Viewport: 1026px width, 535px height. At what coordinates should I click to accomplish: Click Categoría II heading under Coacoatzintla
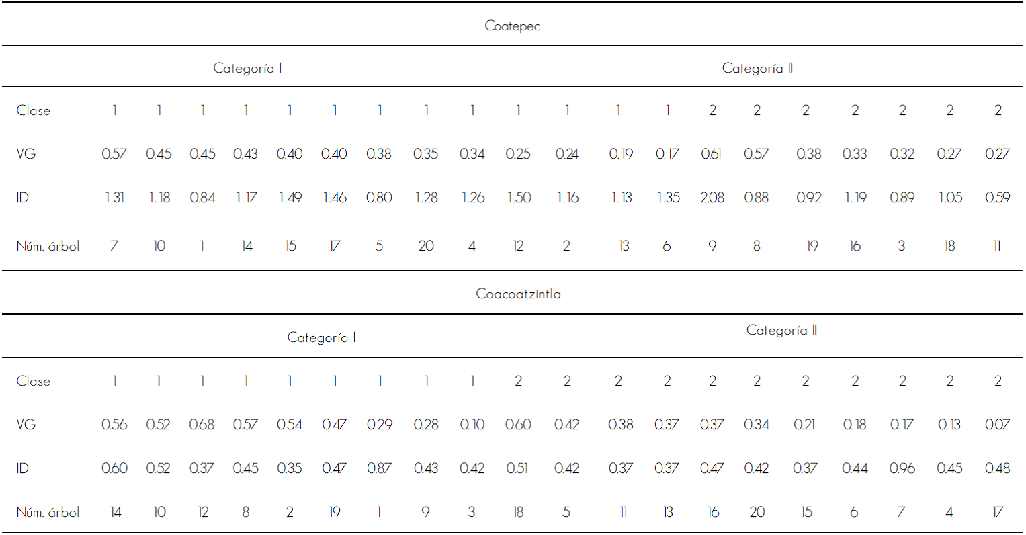tap(781, 330)
